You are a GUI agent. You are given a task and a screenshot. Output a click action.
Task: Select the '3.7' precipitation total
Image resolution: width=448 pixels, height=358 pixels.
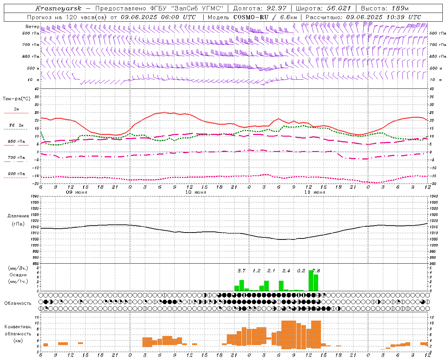coord(241,271)
